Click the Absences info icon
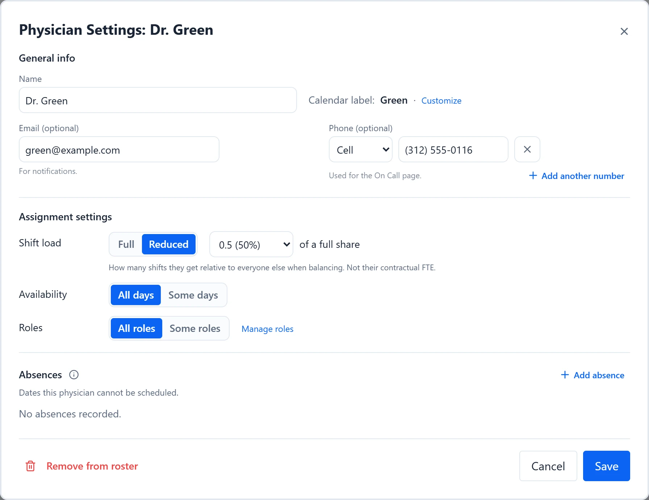The width and height of the screenshot is (649, 500). 74,375
